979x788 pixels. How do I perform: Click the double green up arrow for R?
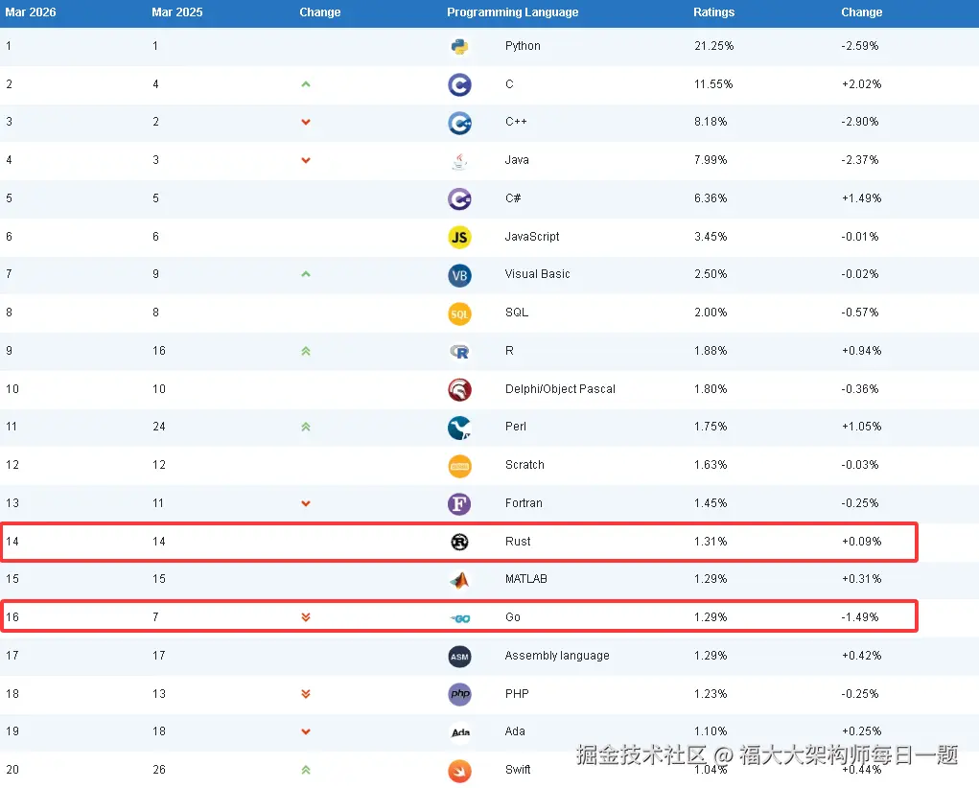[x=306, y=351]
